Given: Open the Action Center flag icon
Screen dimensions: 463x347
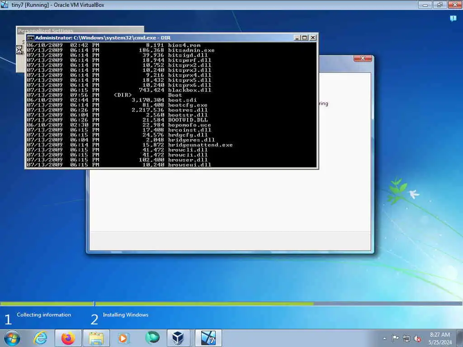Looking at the screenshot, I should pyautogui.click(x=395, y=338).
